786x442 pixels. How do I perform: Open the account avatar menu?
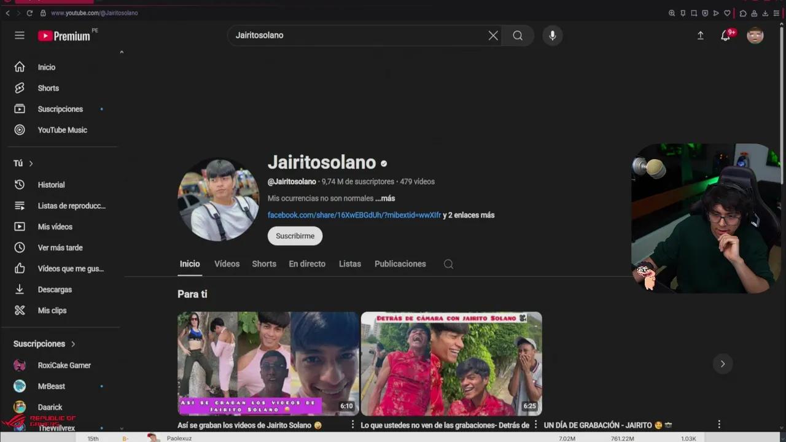point(755,36)
